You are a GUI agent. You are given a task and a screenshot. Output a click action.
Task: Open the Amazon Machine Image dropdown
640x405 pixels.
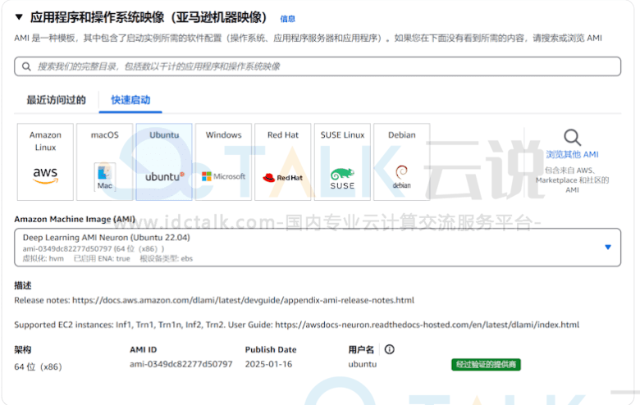pos(318,248)
